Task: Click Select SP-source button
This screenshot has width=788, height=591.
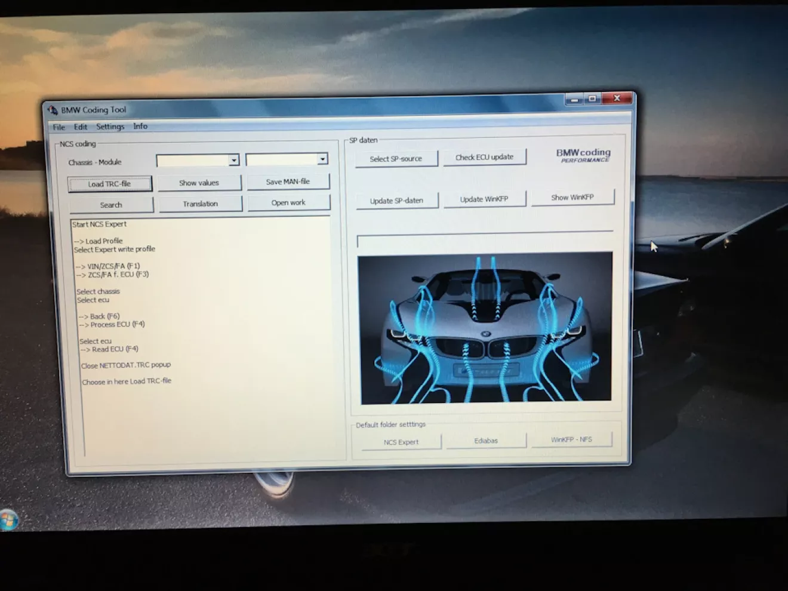Action: (396, 159)
